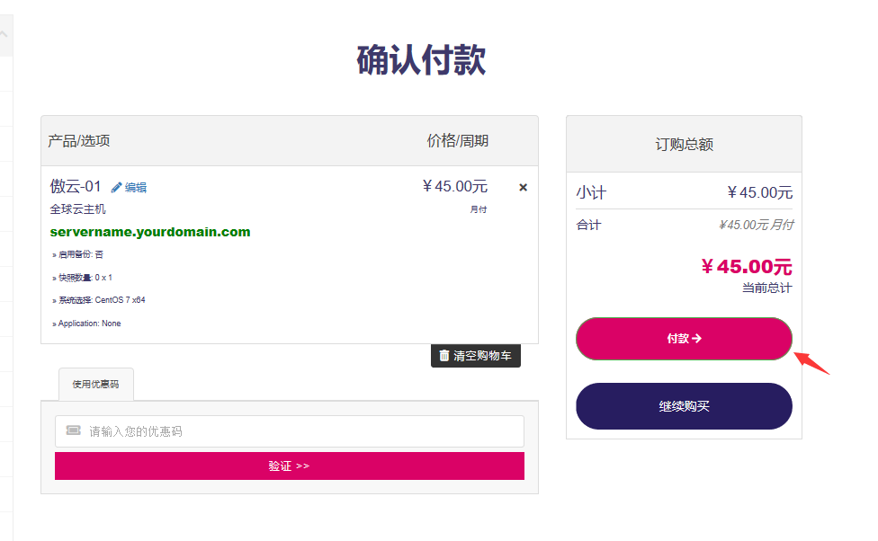Click the 价格/周期 column header
Screen dimensions: 878x541
pos(457,141)
